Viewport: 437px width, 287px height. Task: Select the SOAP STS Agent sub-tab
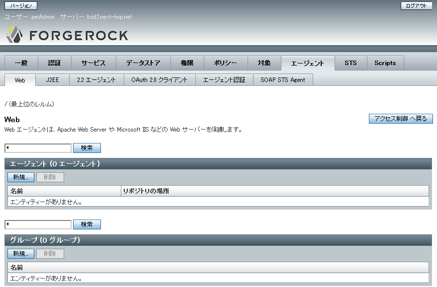[283, 79]
